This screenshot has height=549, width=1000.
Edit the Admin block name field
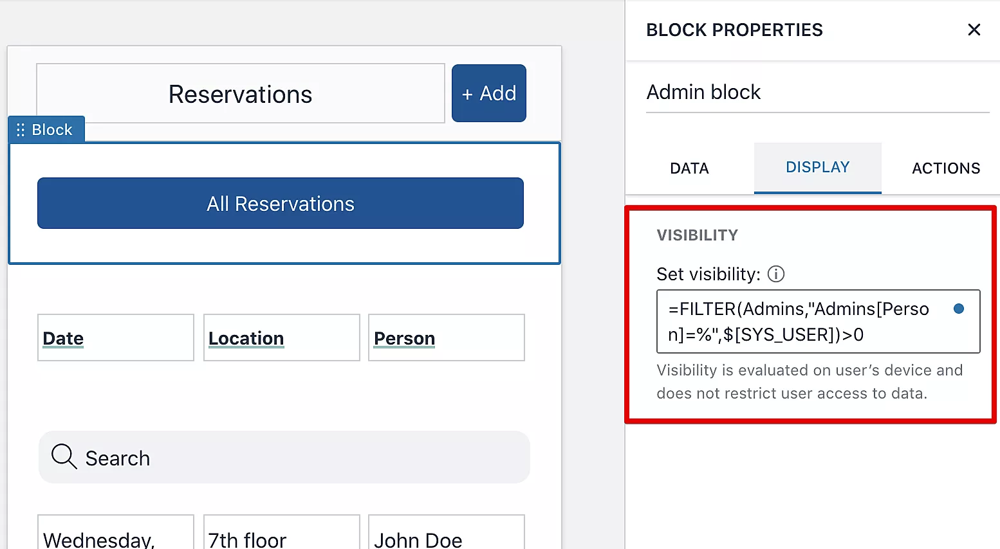point(817,93)
